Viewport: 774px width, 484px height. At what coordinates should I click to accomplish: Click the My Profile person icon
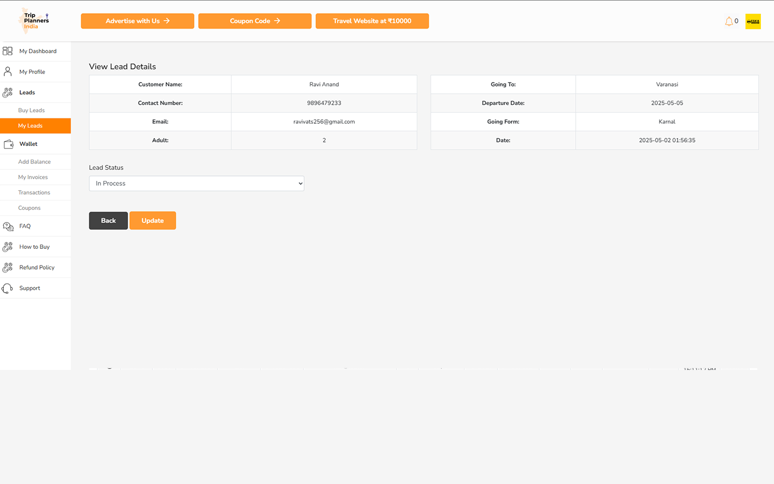(x=8, y=72)
